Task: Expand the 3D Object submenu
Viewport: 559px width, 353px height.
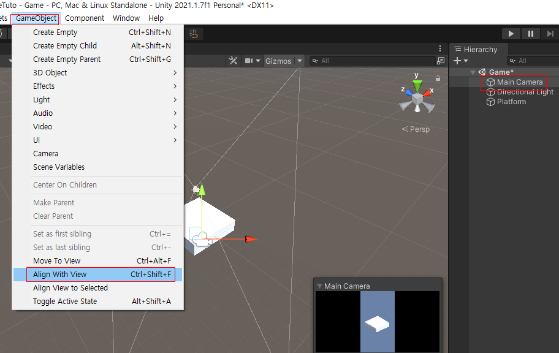Action: [x=97, y=73]
